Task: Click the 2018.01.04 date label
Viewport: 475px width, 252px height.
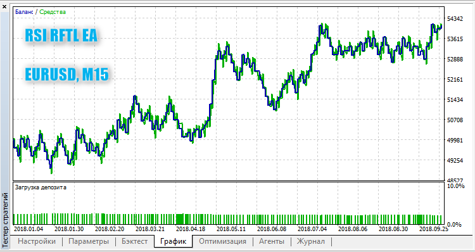Action: click(x=28, y=229)
